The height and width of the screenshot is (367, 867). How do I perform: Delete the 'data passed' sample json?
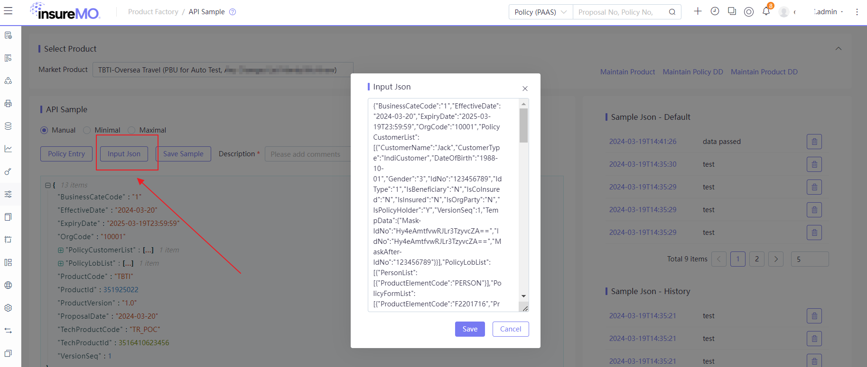[814, 142]
